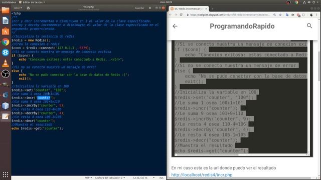Open the volume indicator in top bar
This screenshot has width=321, height=180.
coord(309,2)
